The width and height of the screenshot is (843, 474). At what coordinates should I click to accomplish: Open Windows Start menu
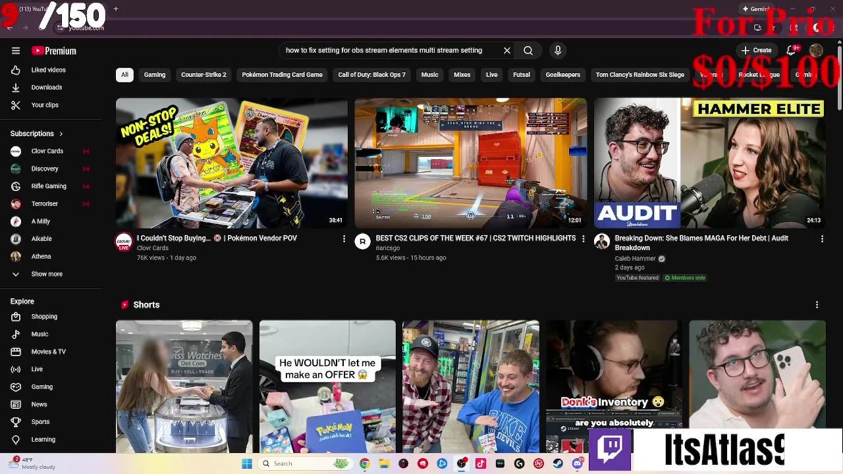tap(247, 463)
